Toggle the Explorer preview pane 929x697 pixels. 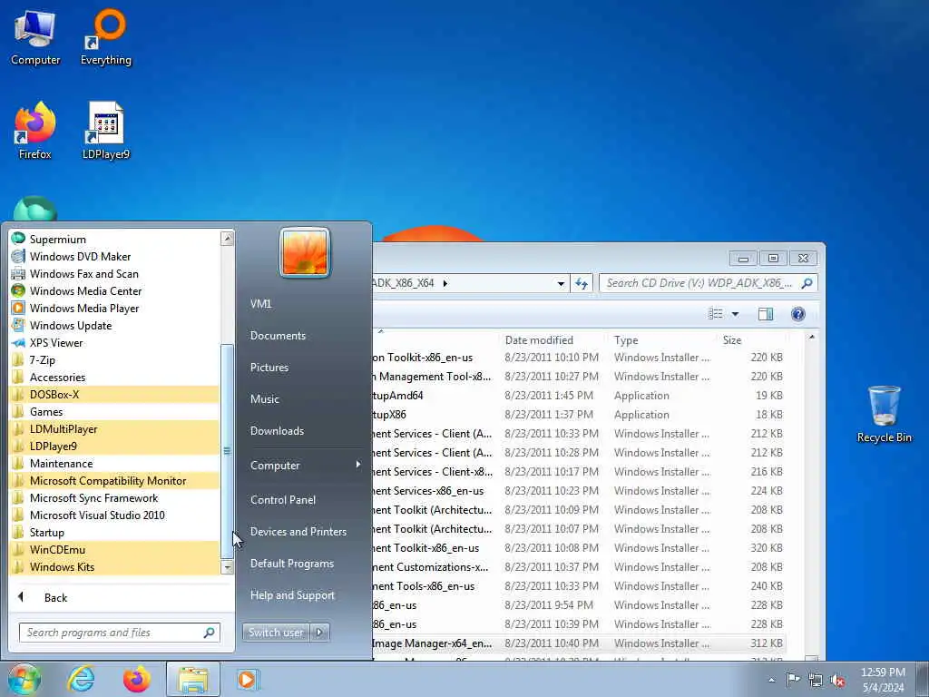pos(766,313)
